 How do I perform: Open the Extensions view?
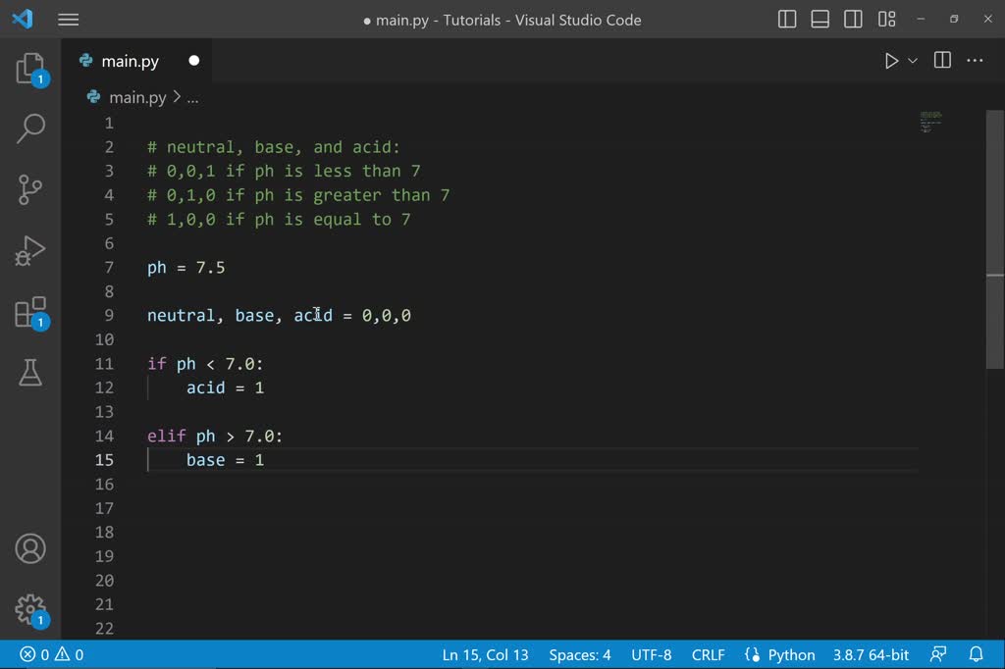[30, 312]
